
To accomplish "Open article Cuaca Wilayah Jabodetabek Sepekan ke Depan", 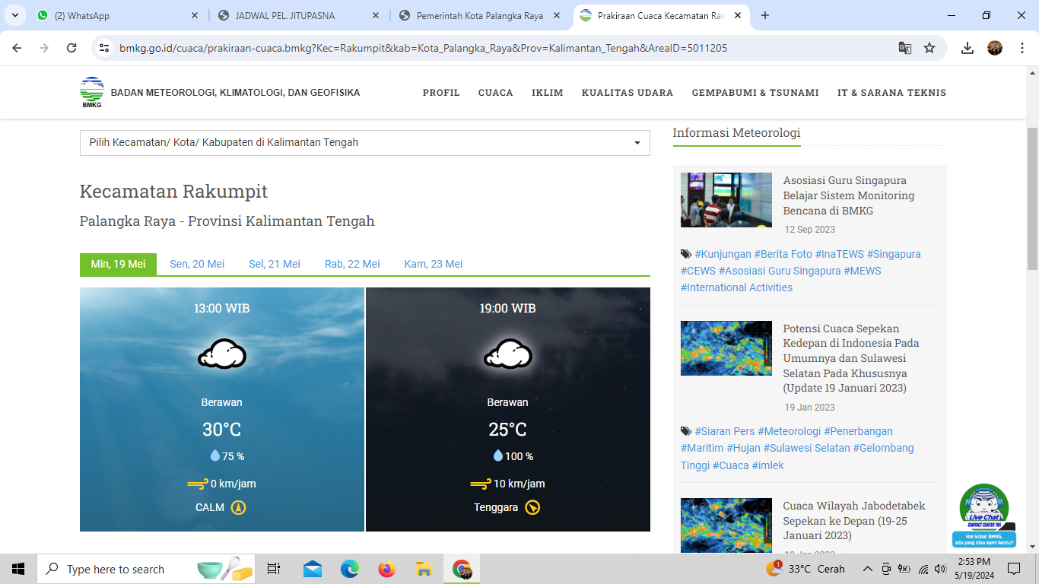I will 854,521.
